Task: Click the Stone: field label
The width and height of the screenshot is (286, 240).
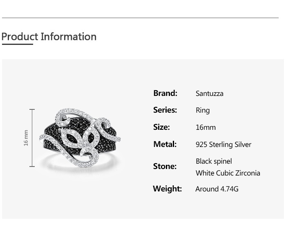Action: point(165,166)
